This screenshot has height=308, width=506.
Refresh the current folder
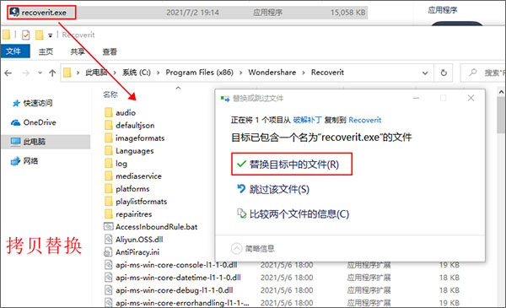[x=444, y=73]
